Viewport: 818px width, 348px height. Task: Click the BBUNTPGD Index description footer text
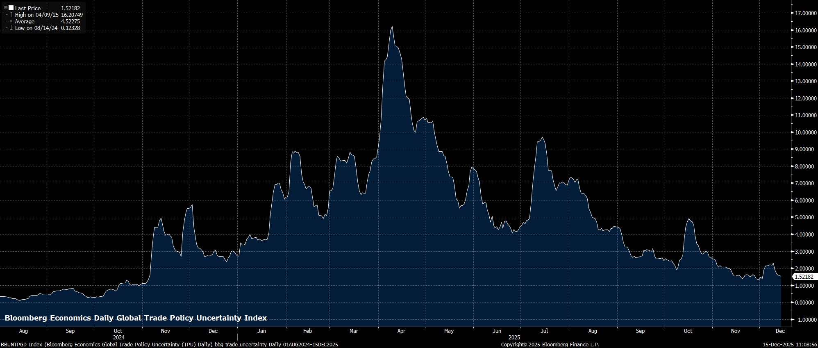(x=169, y=345)
